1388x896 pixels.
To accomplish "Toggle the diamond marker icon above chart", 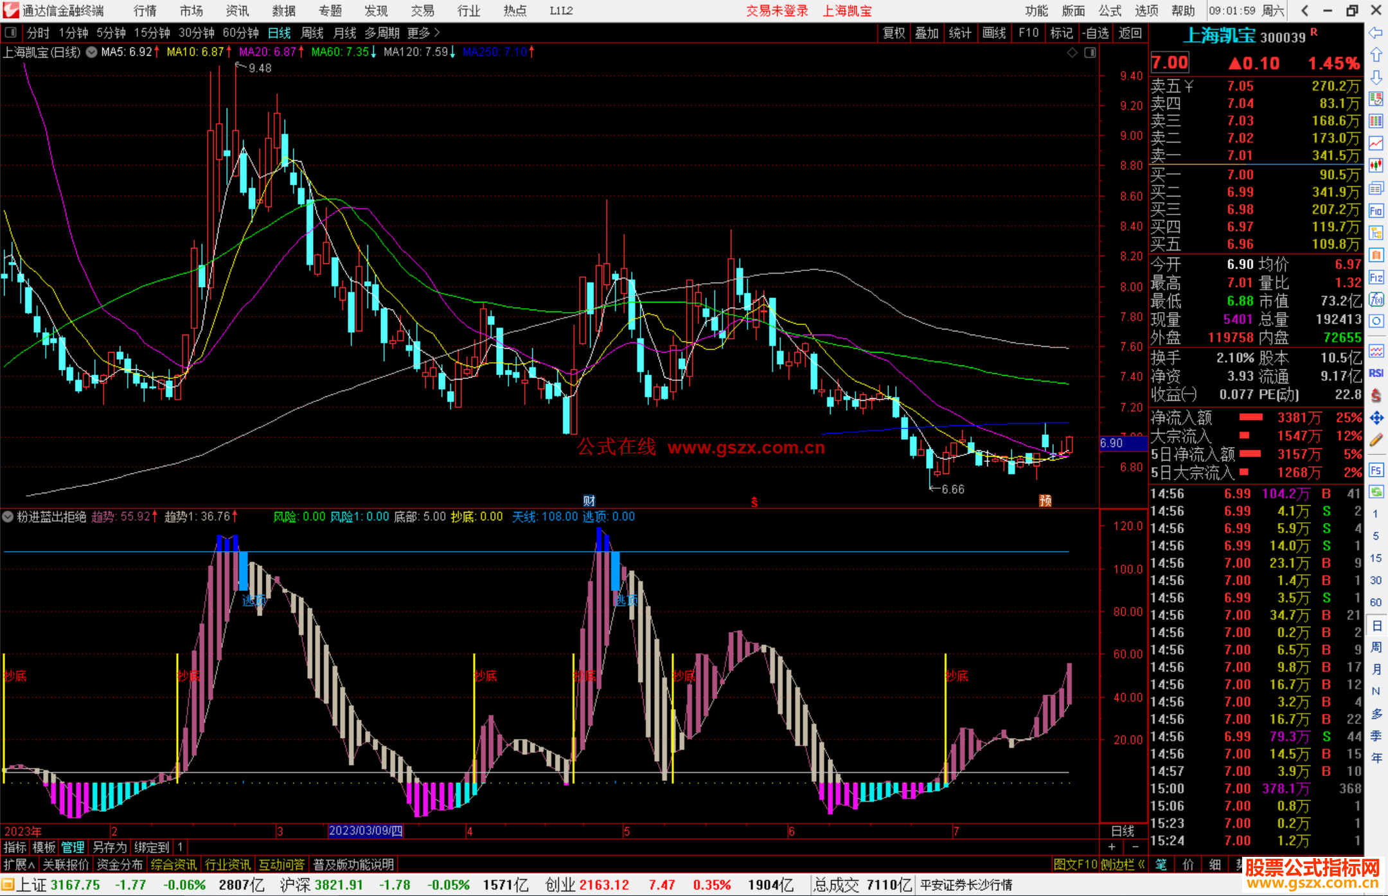I will tap(1072, 53).
